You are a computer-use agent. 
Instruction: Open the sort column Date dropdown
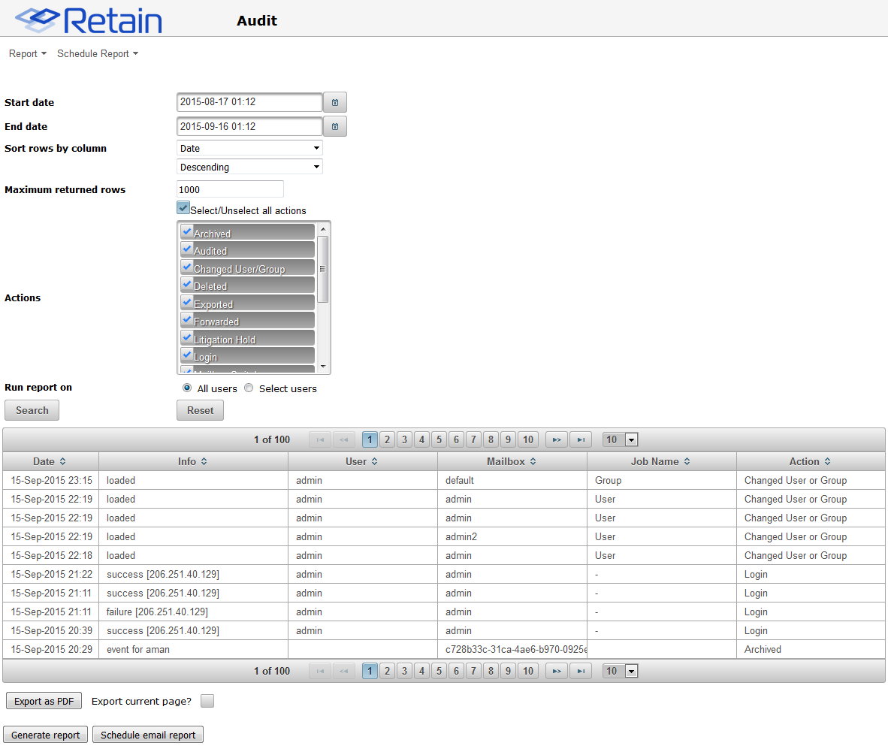click(x=249, y=148)
